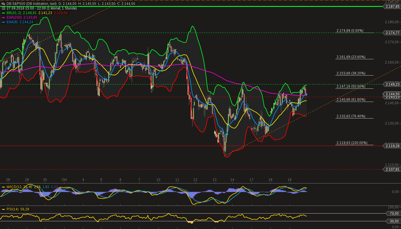Click date 13 on the time axis
Screen dimensions: 401x229
coord(215,180)
